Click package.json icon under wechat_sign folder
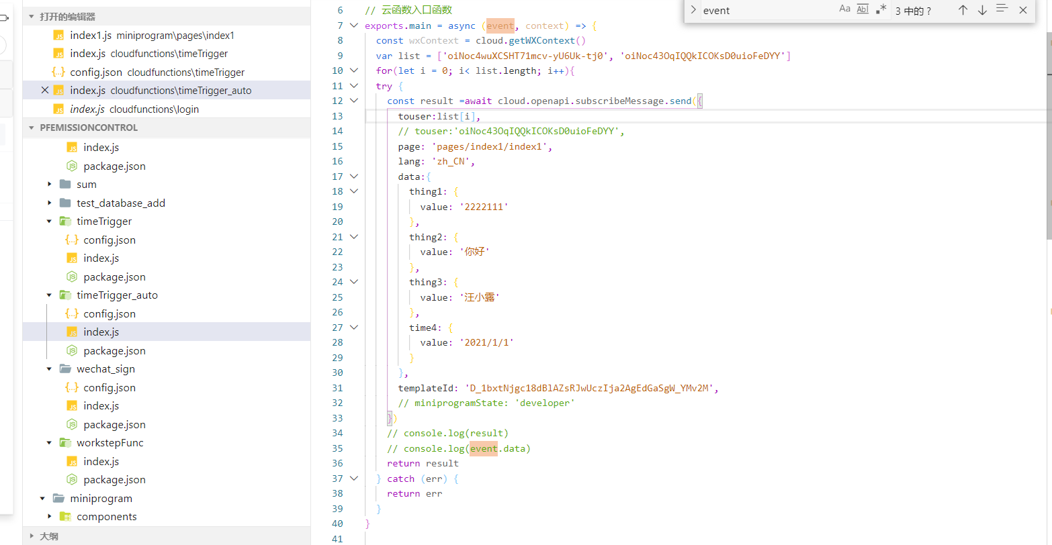 (x=72, y=424)
